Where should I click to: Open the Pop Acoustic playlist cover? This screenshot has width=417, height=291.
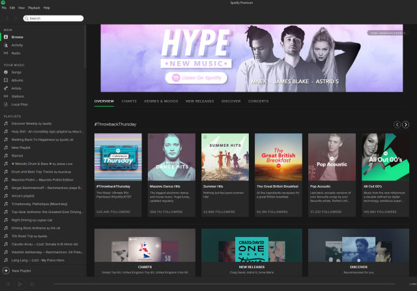coord(332,157)
